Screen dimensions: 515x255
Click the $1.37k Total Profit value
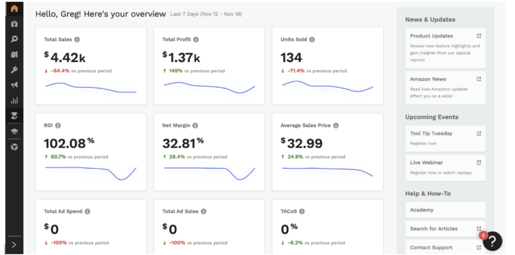coord(181,57)
